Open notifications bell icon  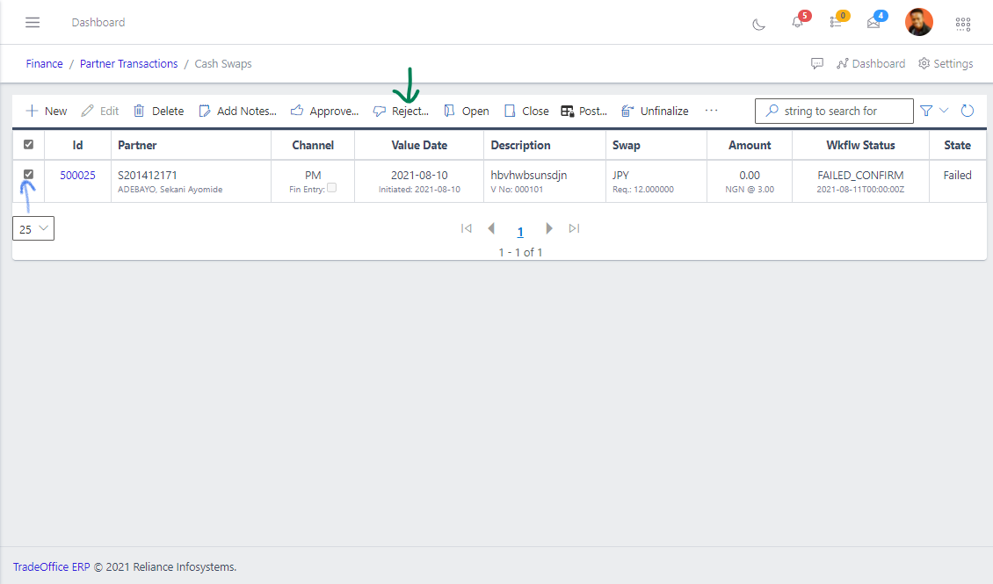(798, 23)
